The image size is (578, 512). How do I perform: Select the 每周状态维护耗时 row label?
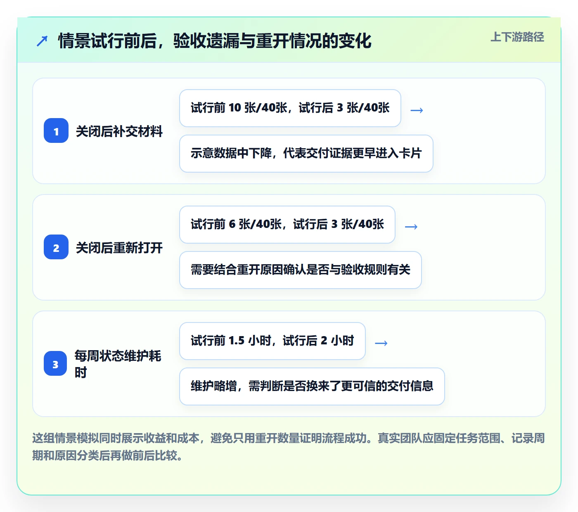[x=118, y=364]
